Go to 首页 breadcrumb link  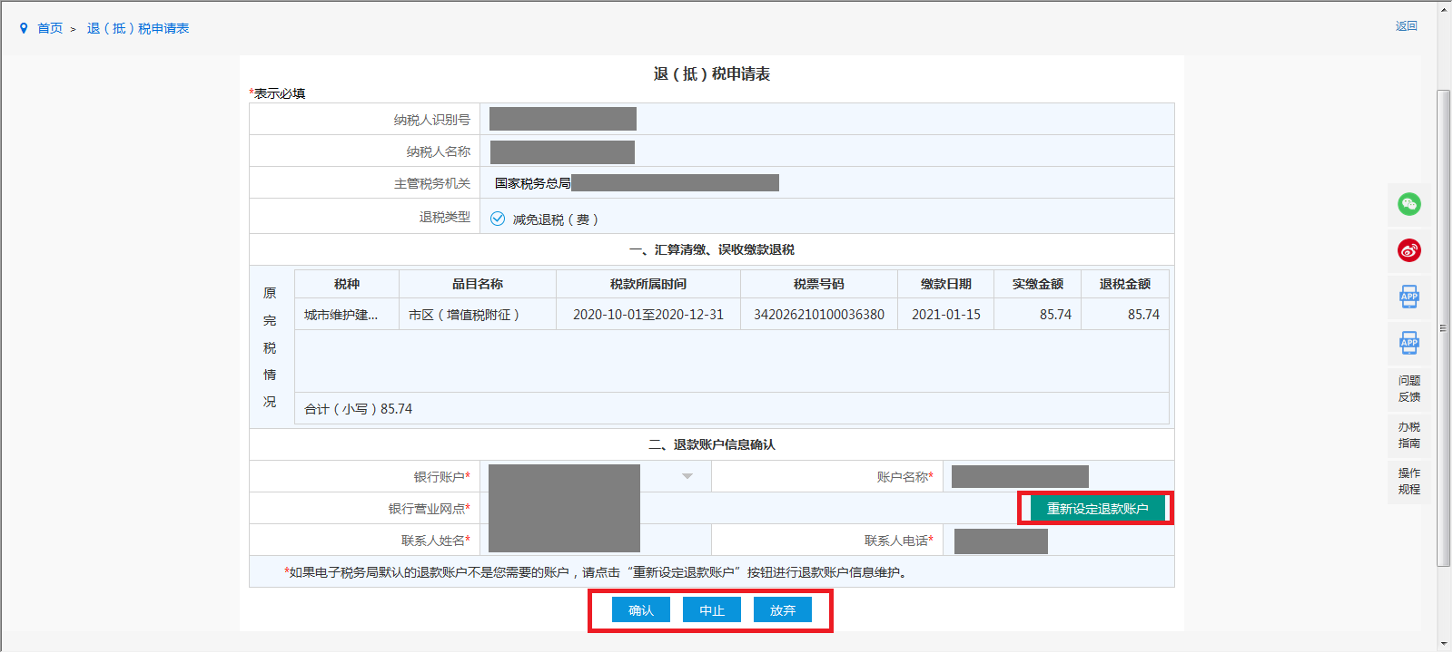coord(50,29)
